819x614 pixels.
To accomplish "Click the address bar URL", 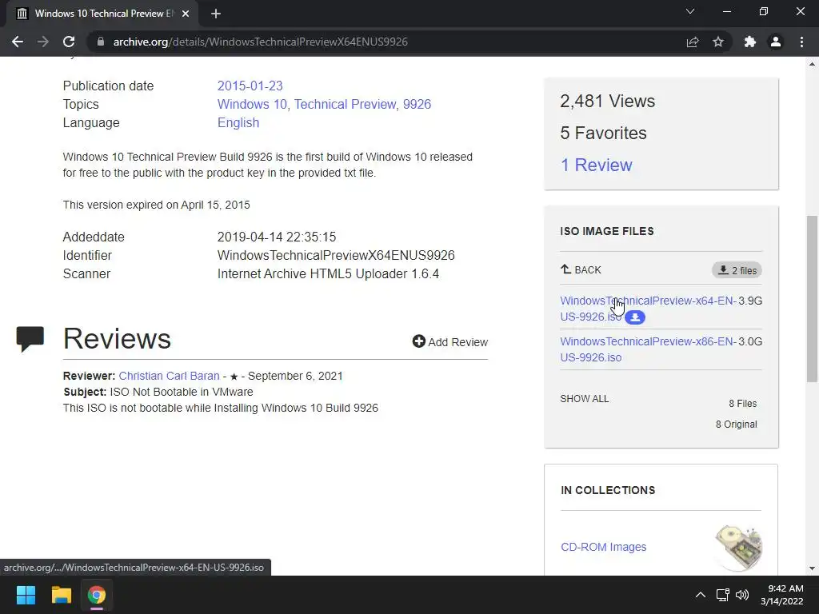I will click(260, 42).
